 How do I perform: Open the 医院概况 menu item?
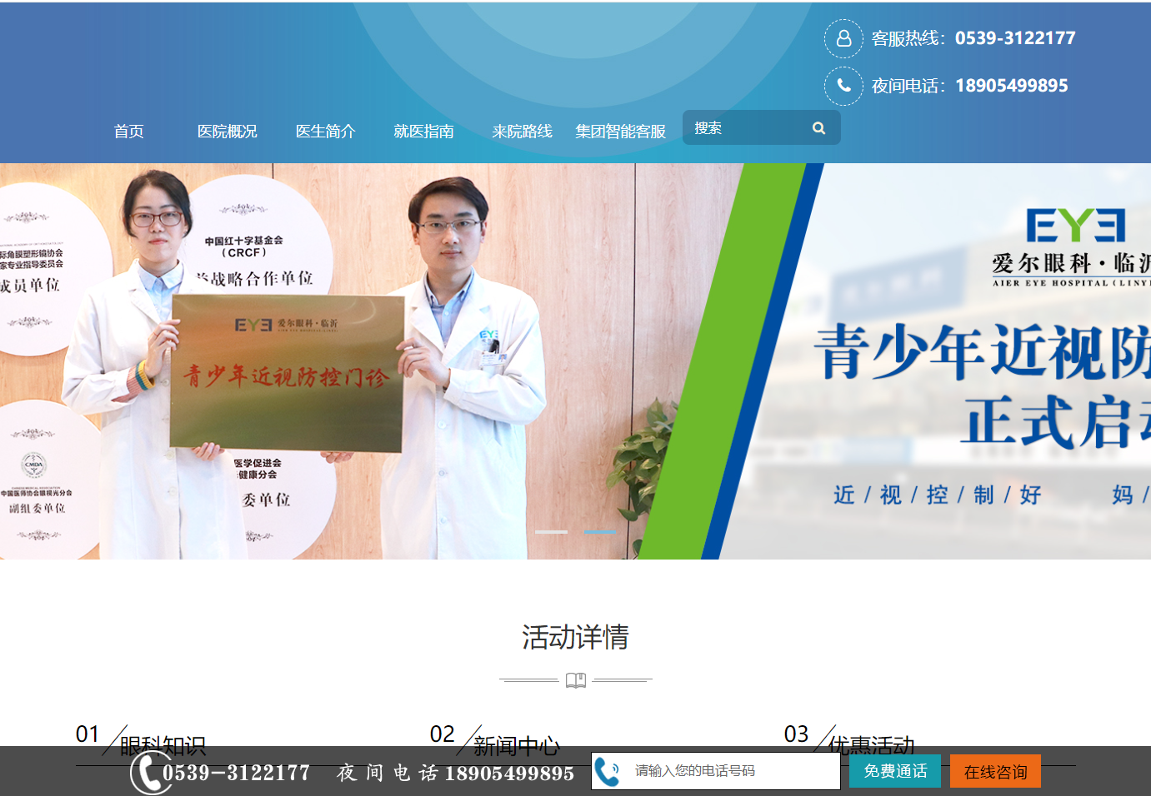[x=228, y=132]
